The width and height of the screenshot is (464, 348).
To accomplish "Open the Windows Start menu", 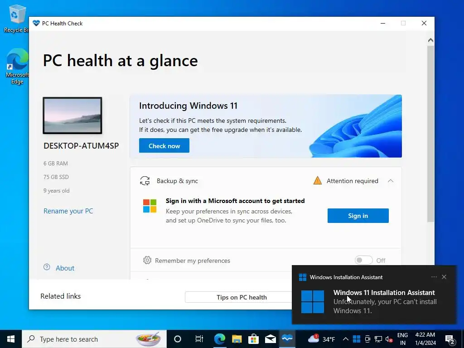I will click(x=11, y=339).
